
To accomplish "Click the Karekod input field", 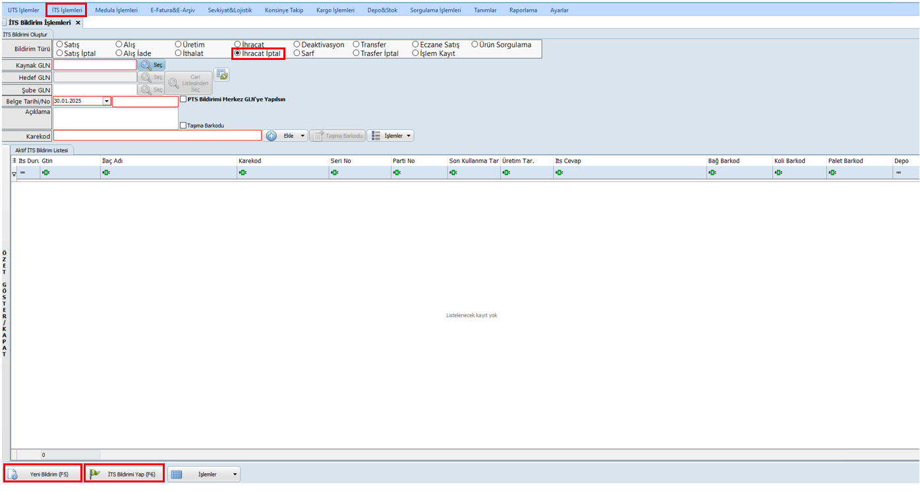I will 158,135.
